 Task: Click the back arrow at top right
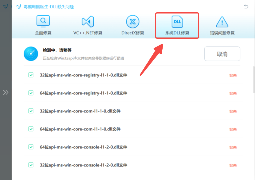click(x=246, y=7)
